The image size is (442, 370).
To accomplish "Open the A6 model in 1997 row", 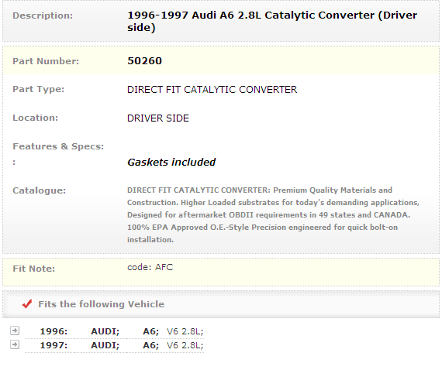I will 151,345.
